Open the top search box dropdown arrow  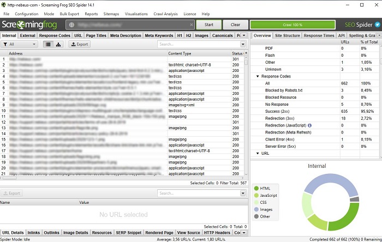coord(243,44)
